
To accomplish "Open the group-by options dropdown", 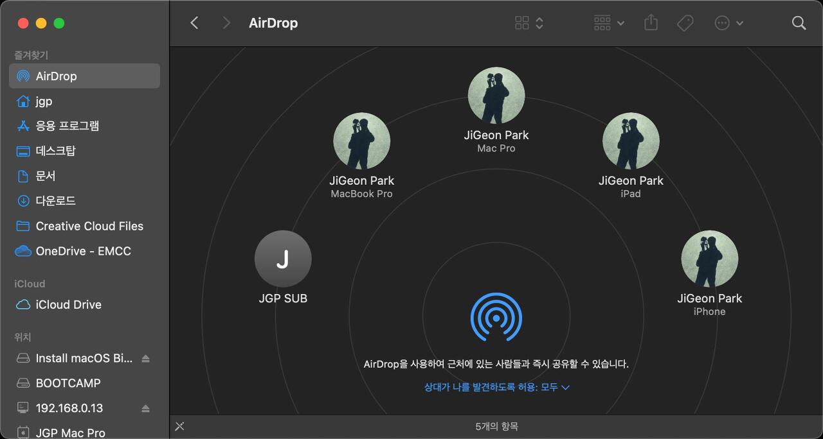I will point(608,23).
